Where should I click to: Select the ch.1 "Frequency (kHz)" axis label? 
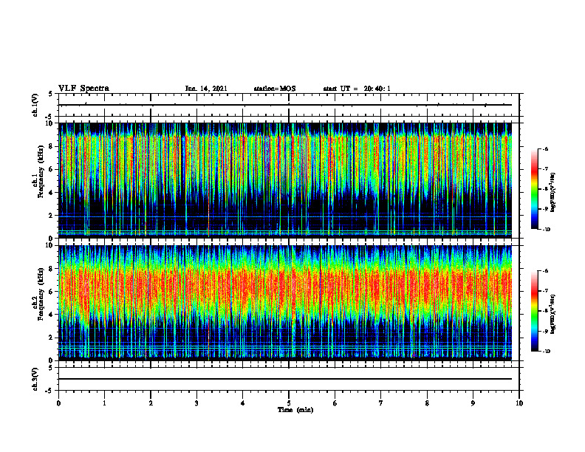tap(42, 170)
